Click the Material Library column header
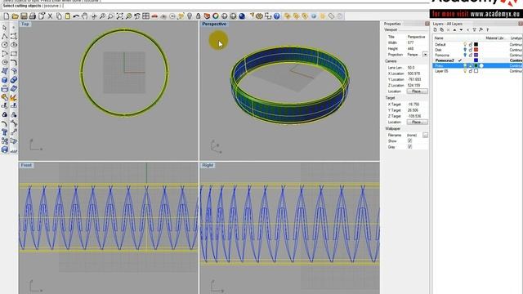 (x=494, y=38)
